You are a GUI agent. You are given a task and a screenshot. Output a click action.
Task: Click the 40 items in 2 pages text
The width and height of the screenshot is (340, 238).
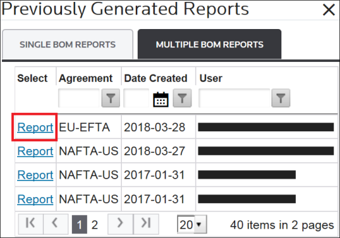(282, 225)
